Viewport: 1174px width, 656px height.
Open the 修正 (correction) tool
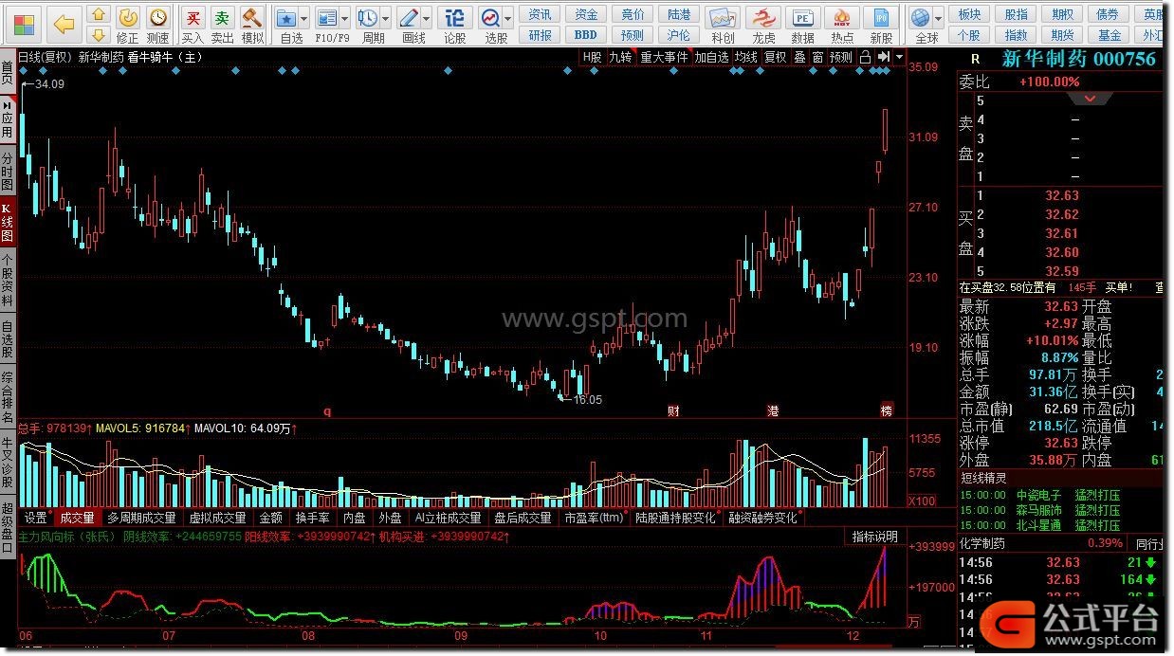click(128, 24)
